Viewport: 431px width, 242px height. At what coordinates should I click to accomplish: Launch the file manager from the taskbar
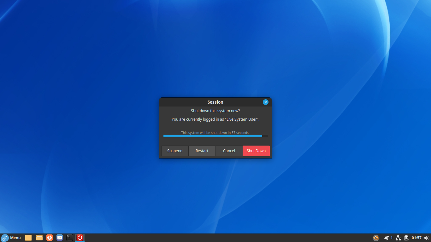pos(39,238)
